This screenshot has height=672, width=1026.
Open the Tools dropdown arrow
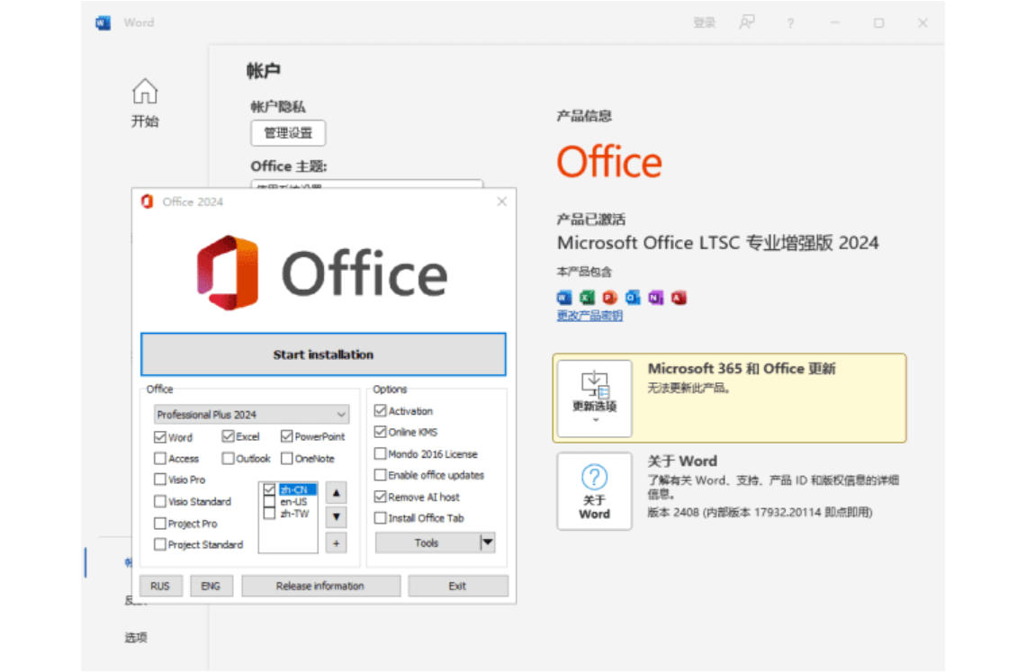[x=487, y=542]
